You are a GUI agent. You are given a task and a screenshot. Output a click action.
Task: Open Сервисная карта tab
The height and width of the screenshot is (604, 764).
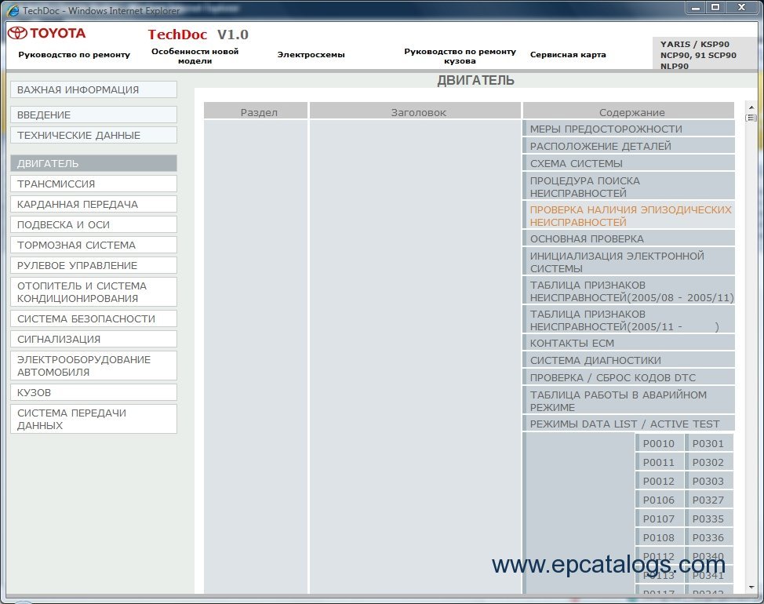(x=568, y=55)
